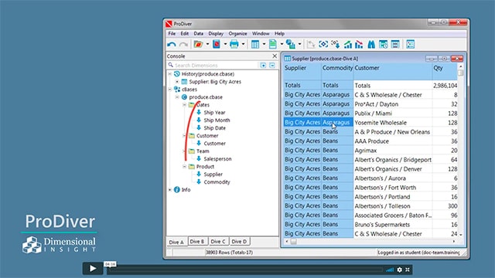
Task: Collapse the Product folder node
Action: (184, 167)
